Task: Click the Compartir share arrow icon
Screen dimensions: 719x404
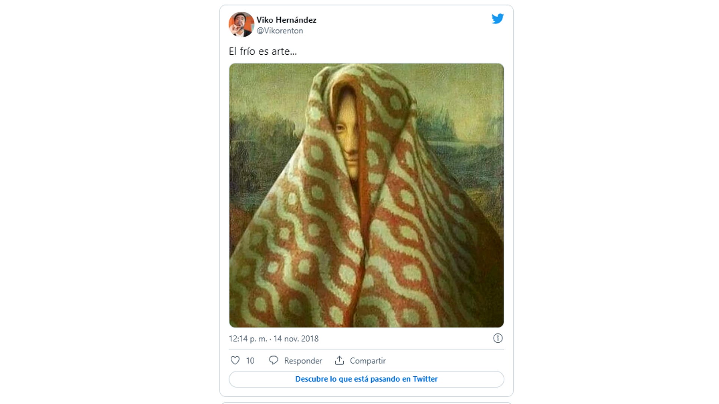Action: pyautogui.click(x=340, y=360)
